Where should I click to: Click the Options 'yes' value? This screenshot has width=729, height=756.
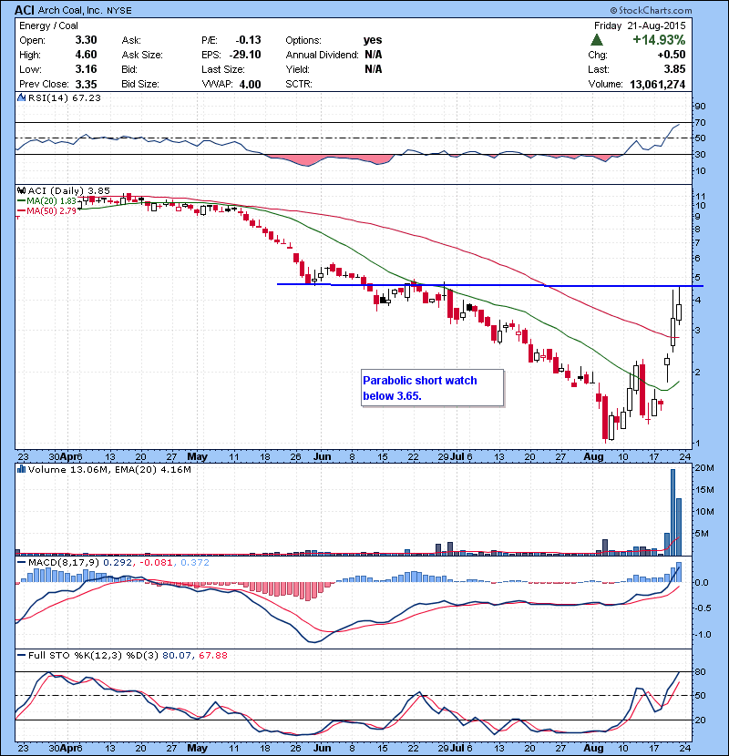[x=373, y=40]
